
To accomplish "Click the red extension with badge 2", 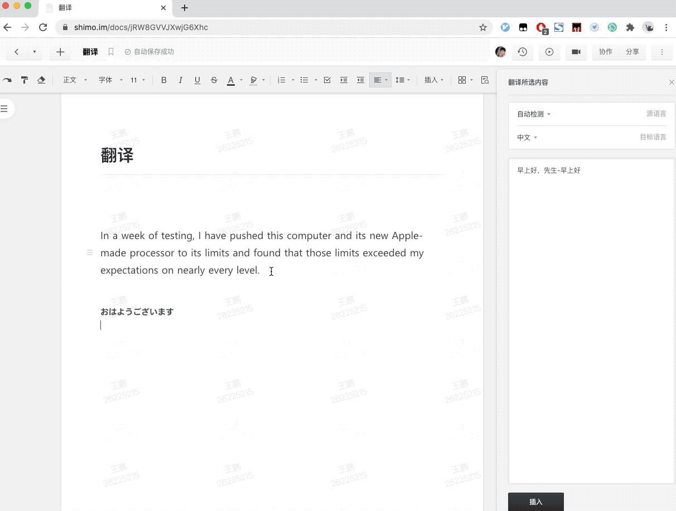I will (541, 27).
